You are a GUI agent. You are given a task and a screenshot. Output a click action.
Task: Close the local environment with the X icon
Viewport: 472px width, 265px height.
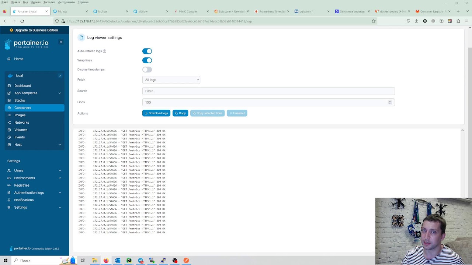click(x=60, y=76)
